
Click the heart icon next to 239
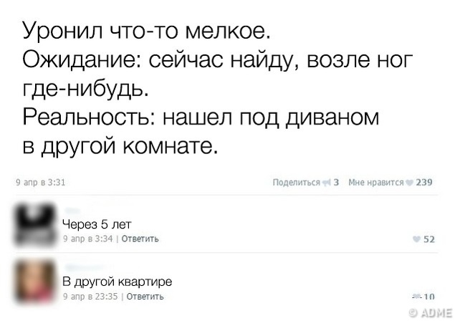410,182
